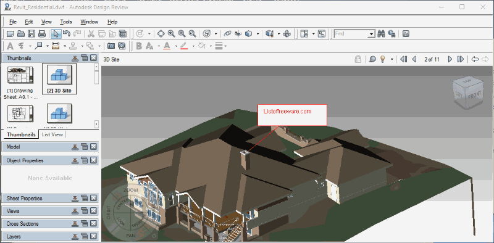This screenshot has width=494, height=243.
Task: Select the Orbit tool
Action: point(227,34)
